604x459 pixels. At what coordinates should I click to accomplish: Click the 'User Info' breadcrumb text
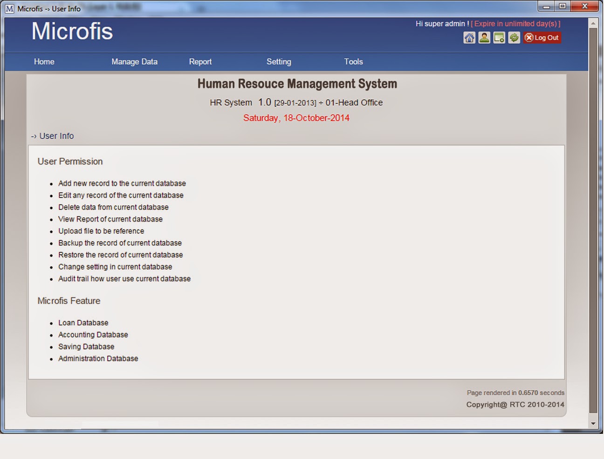pos(56,136)
